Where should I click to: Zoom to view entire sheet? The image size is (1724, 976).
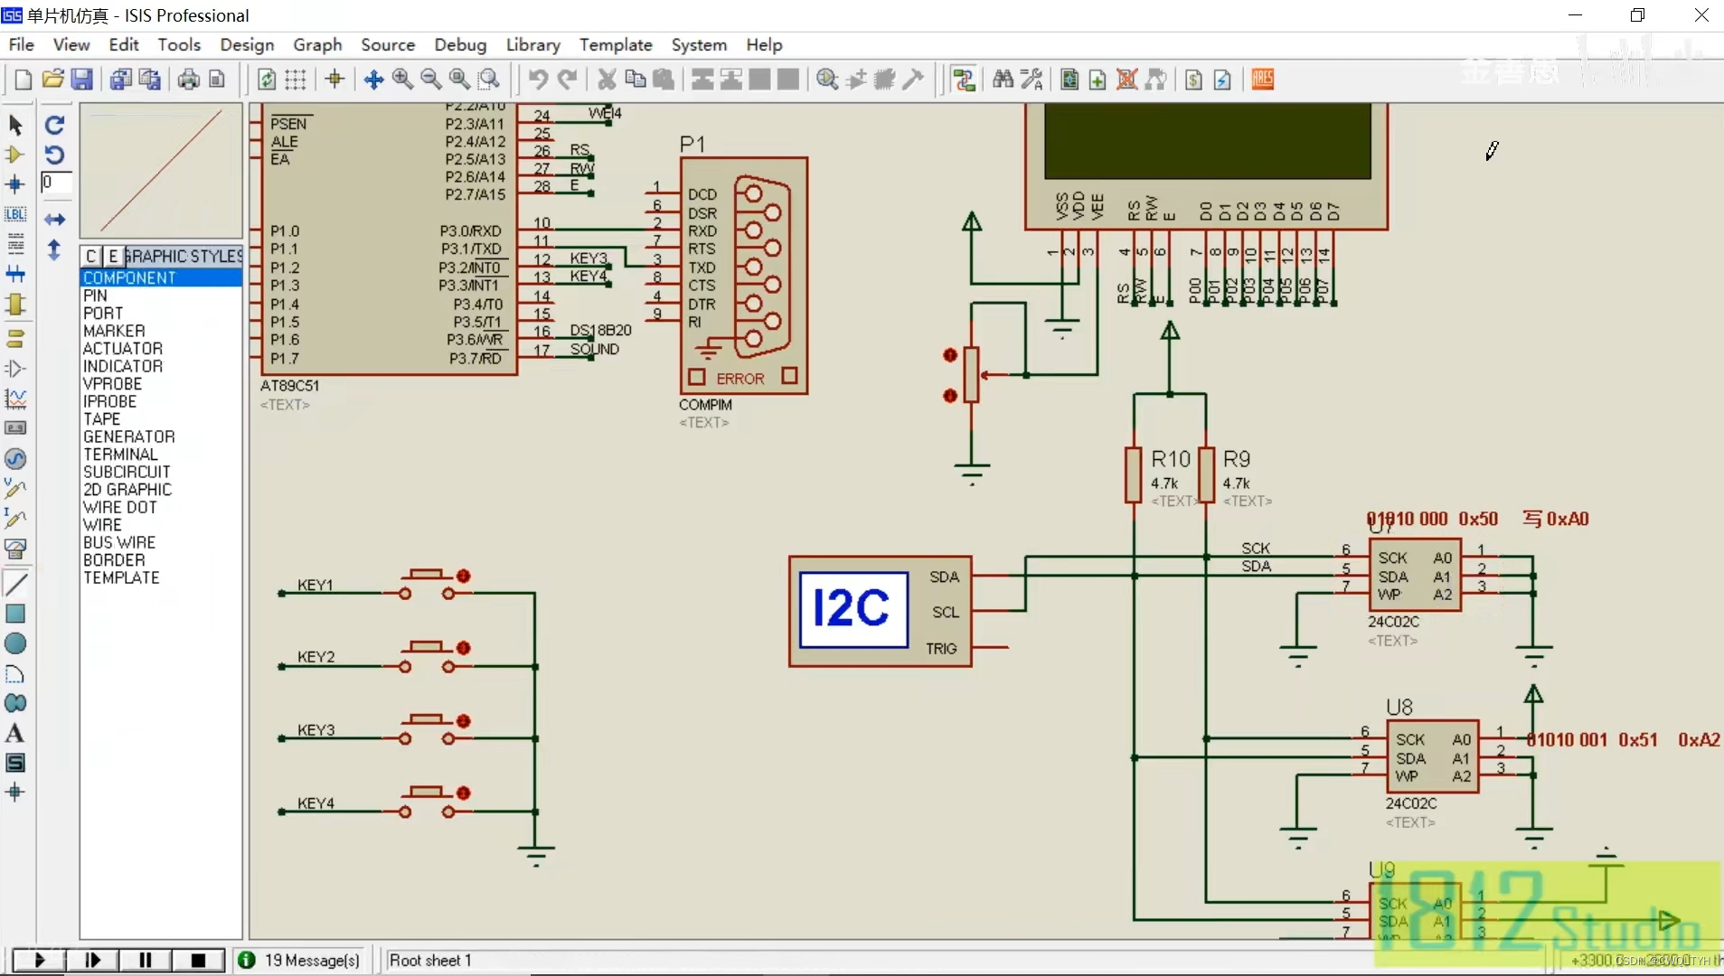(x=460, y=80)
